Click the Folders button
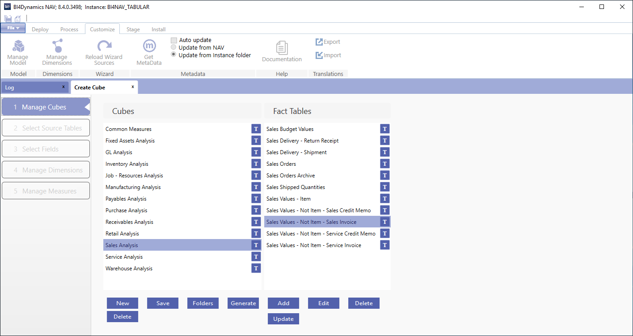 coord(203,303)
